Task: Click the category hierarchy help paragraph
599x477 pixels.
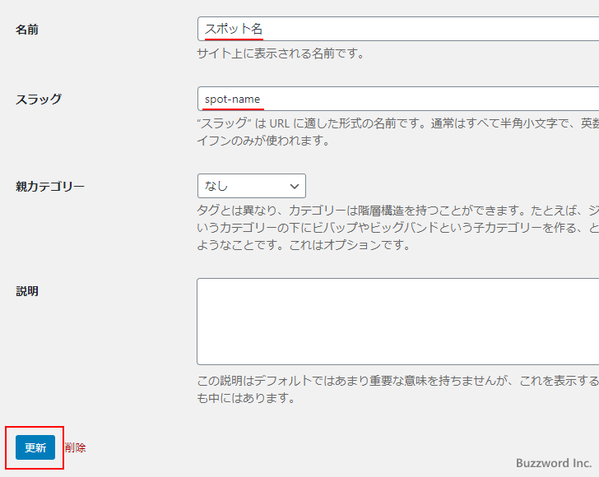Action: tap(395, 228)
